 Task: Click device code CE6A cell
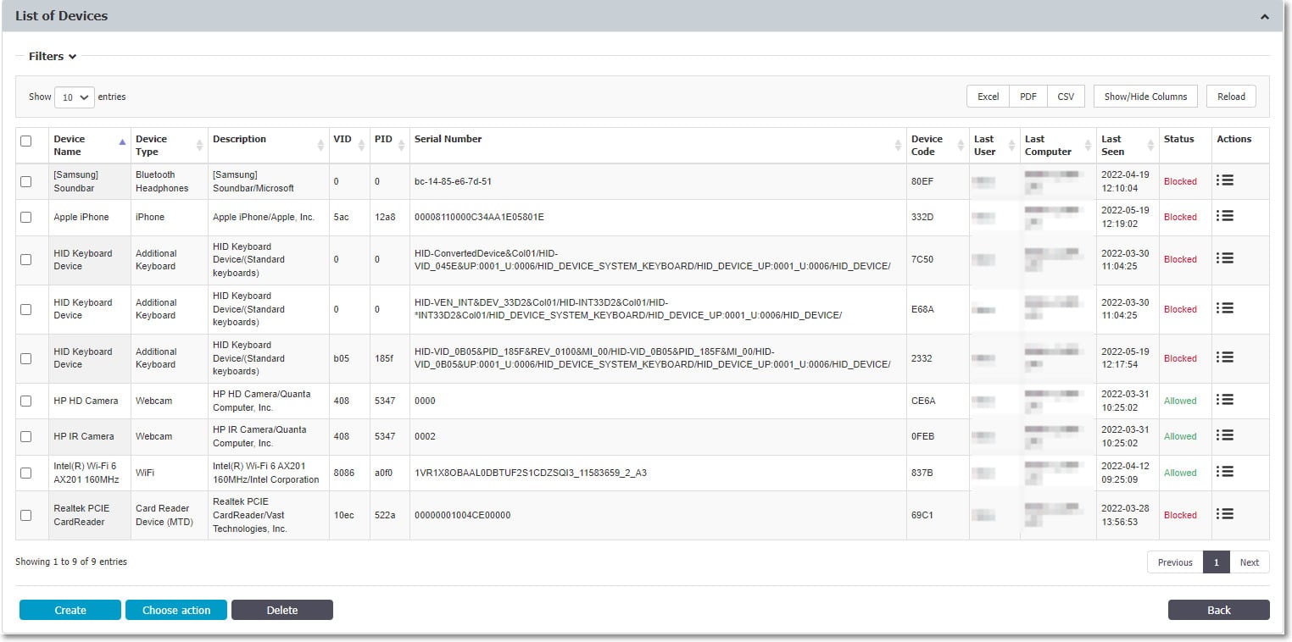pyautogui.click(x=938, y=401)
